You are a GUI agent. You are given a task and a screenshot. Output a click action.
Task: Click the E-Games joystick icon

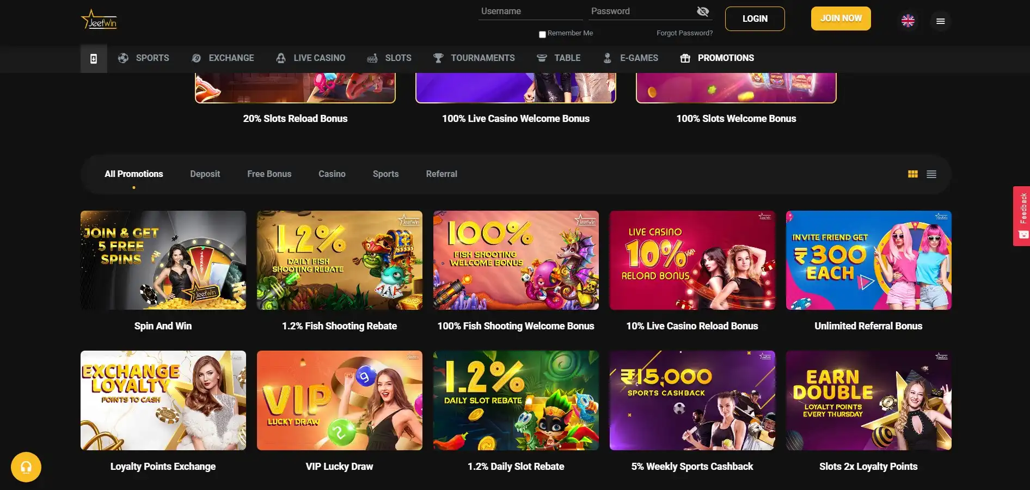608,58
